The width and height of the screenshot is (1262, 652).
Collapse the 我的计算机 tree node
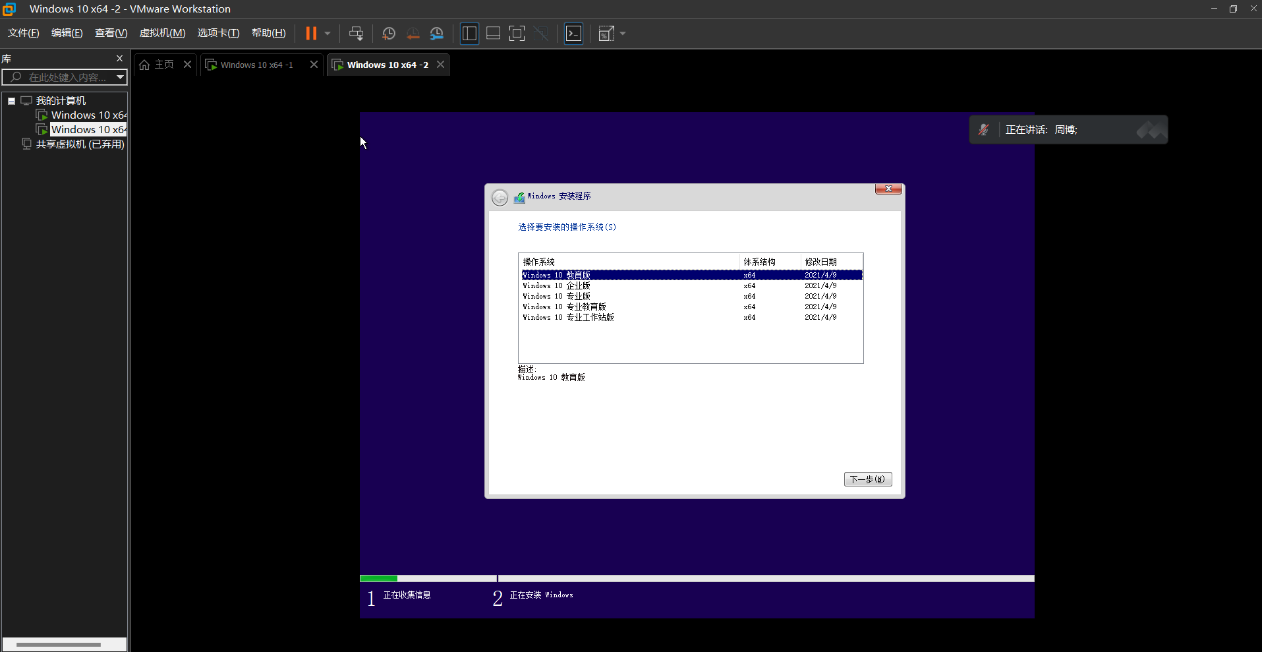tap(11, 101)
